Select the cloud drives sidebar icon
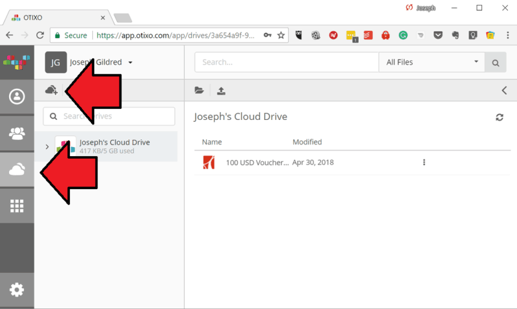 pyautogui.click(x=17, y=170)
